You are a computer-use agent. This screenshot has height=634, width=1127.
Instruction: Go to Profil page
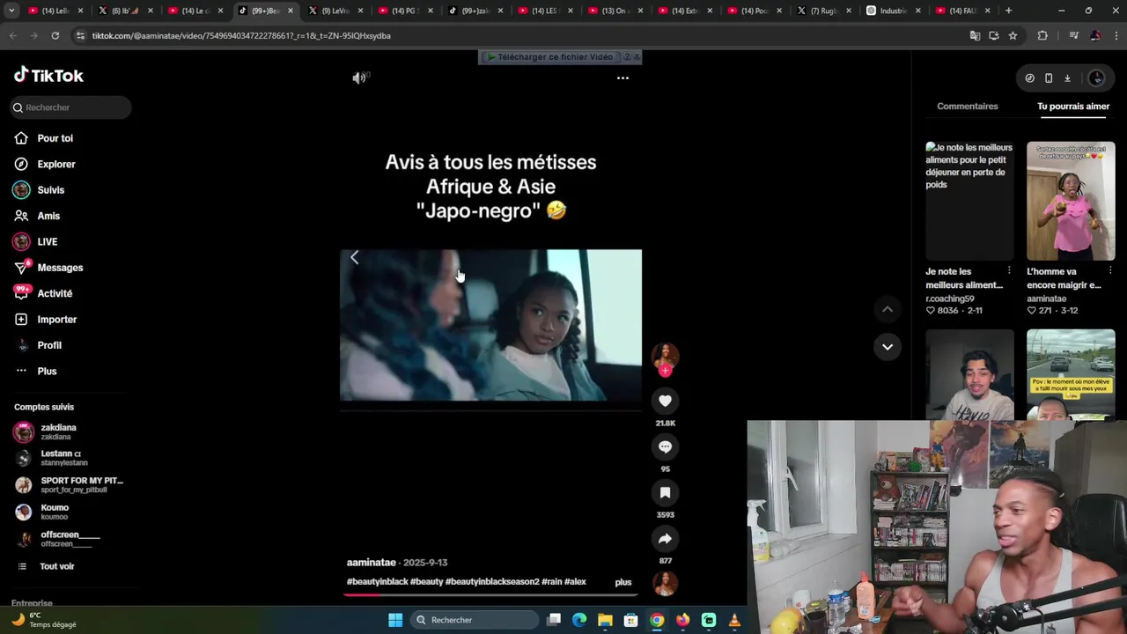48,345
